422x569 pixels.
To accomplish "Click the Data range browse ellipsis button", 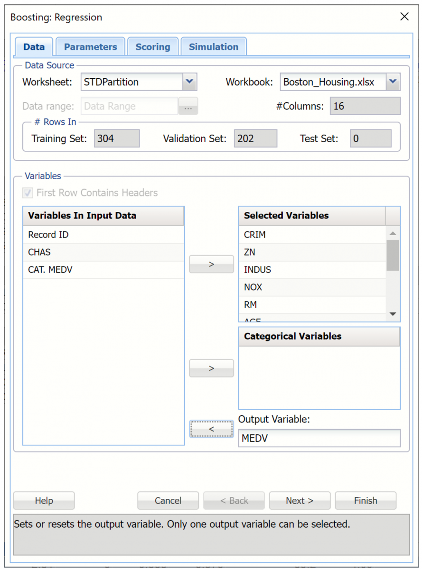I will click(x=188, y=107).
